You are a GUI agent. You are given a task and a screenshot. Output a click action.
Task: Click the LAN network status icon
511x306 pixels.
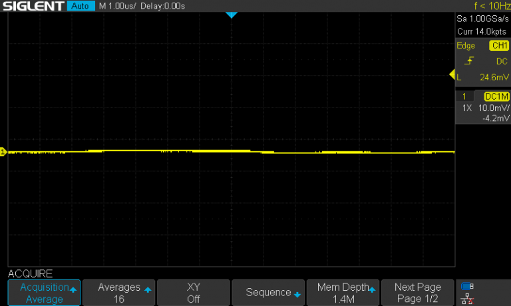(x=467, y=299)
